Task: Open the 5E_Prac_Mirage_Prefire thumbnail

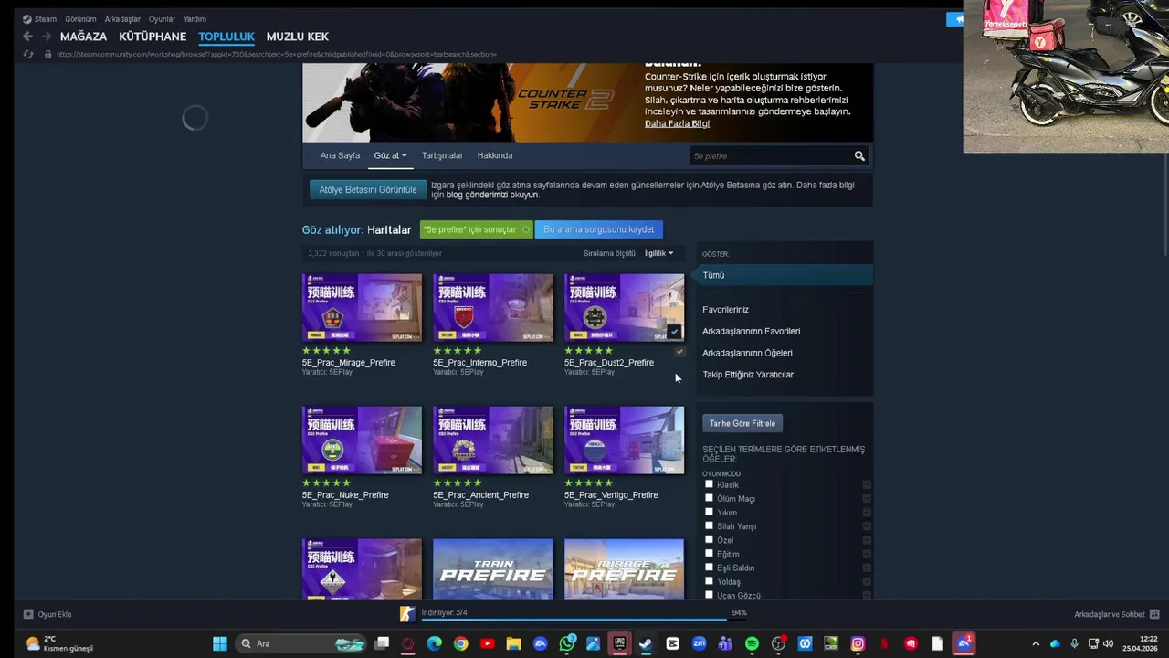Action: coord(362,308)
